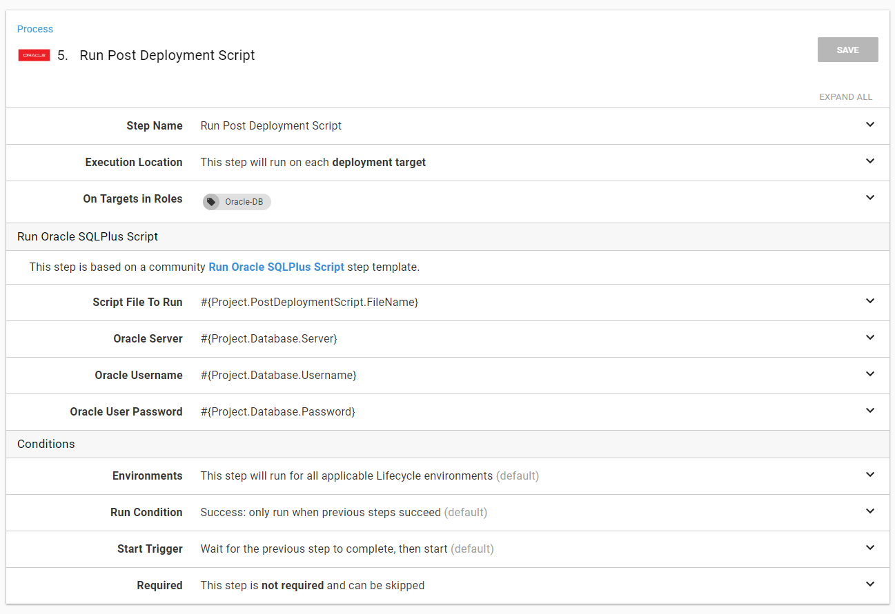Click the Oracle logo icon
This screenshot has width=895, height=614.
[x=34, y=56]
